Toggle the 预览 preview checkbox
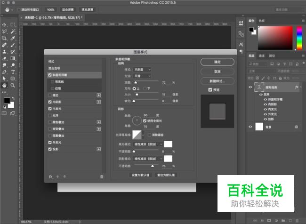The image size is (306, 224). pyautogui.click(x=210, y=90)
